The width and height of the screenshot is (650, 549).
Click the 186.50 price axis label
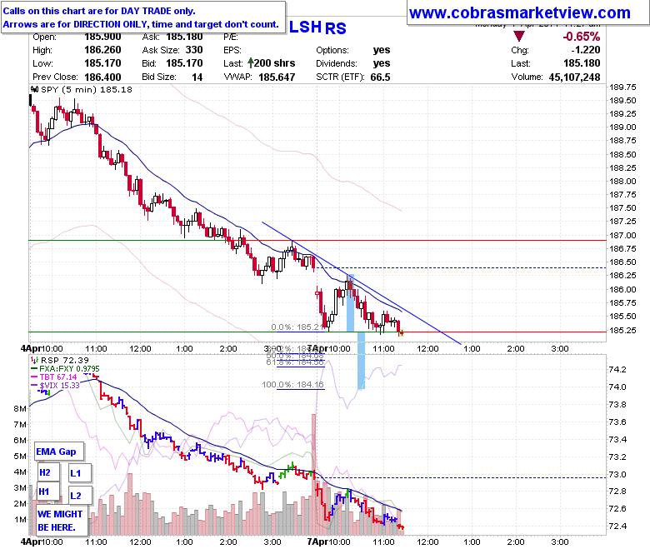[622, 262]
